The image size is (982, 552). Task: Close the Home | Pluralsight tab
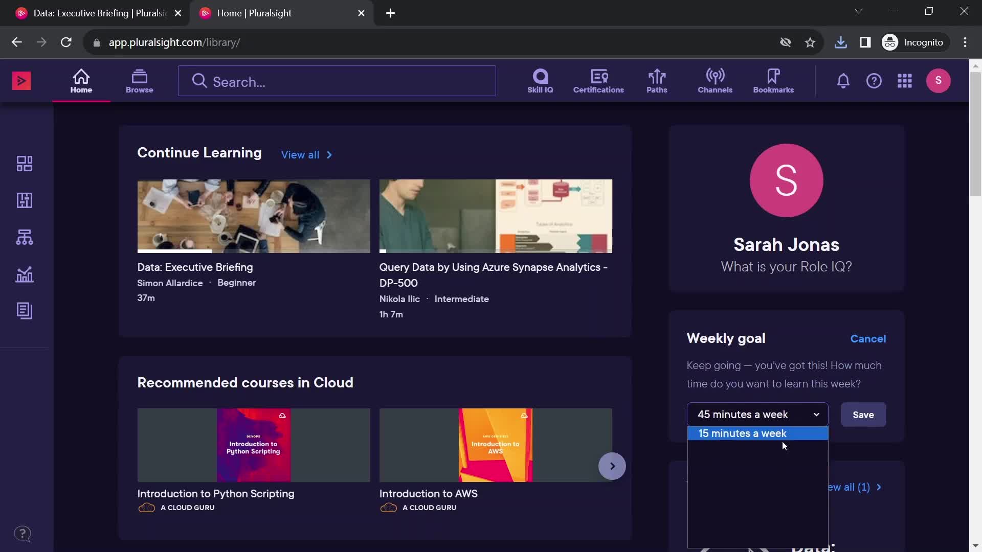pyautogui.click(x=361, y=13)
